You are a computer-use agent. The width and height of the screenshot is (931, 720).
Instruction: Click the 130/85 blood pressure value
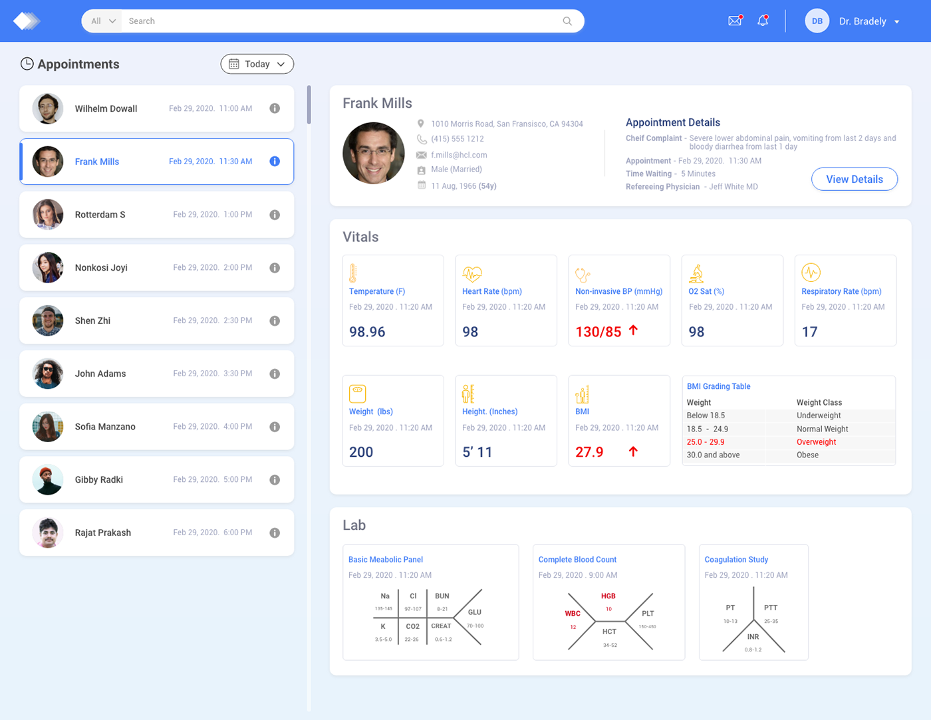(x=598, y=332)
